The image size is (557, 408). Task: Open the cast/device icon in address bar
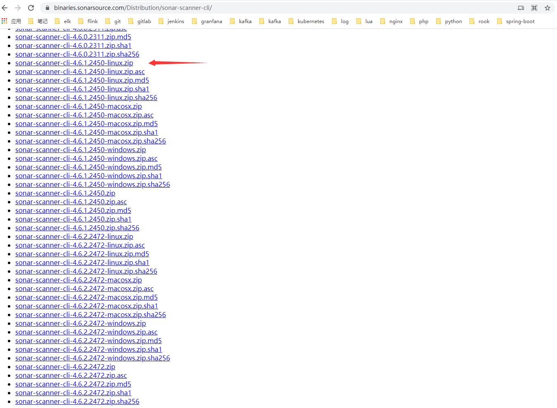pyautogui.click(x=521, y=8)
